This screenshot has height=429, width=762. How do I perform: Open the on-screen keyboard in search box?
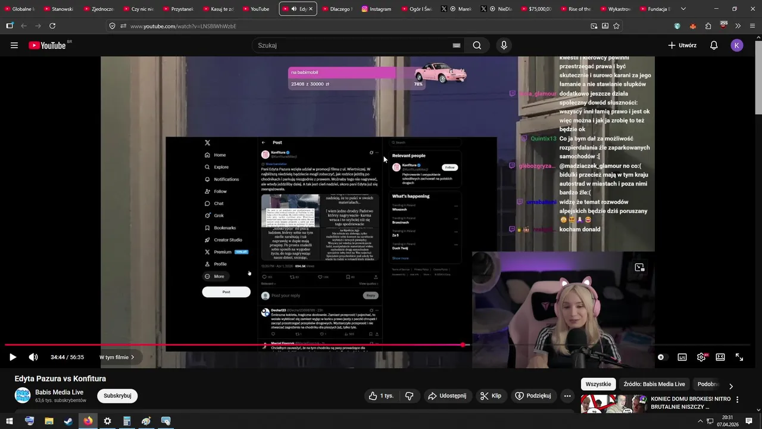coord(457,45)
